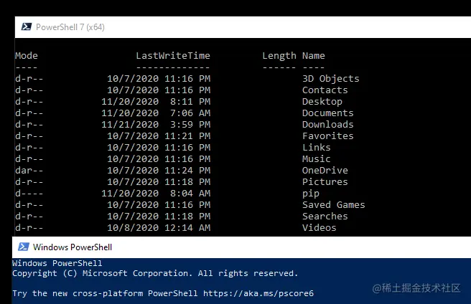This screenshot has width=471, height=304.
Task: Select the OneDrive folder name
Action: click(x=325, y=171)
